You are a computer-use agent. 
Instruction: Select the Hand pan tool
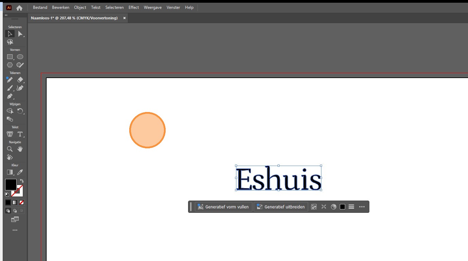tap(20, 149)
